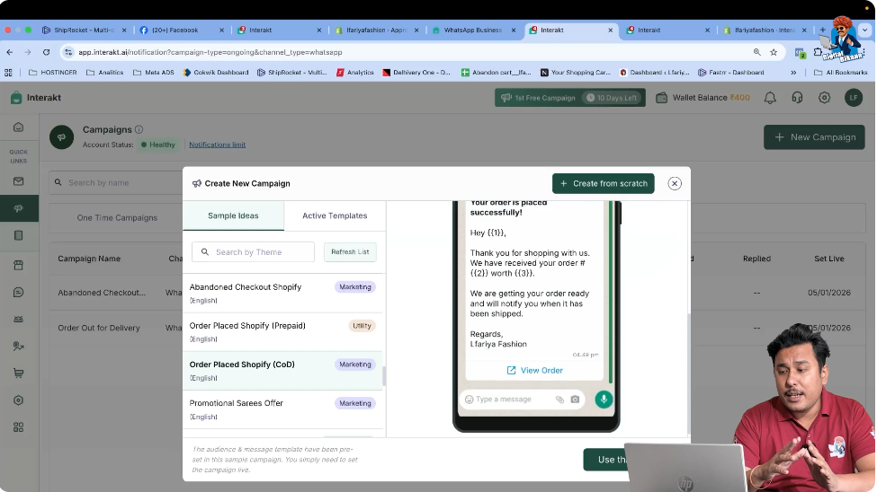Click the Wallet Balance wallet icon
This screenshot has height=492, width=877.
662,98
